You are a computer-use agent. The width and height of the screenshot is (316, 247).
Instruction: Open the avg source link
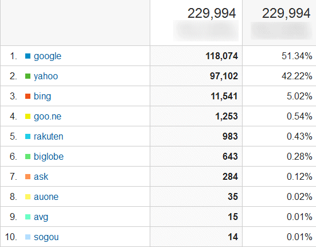tap(41, 217)
